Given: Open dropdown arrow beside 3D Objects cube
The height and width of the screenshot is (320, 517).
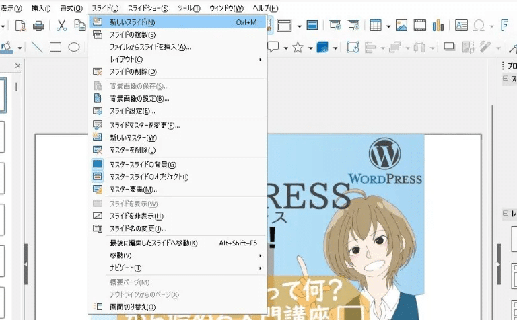Looking at the screenshot, I should click(x=335, y=48).
